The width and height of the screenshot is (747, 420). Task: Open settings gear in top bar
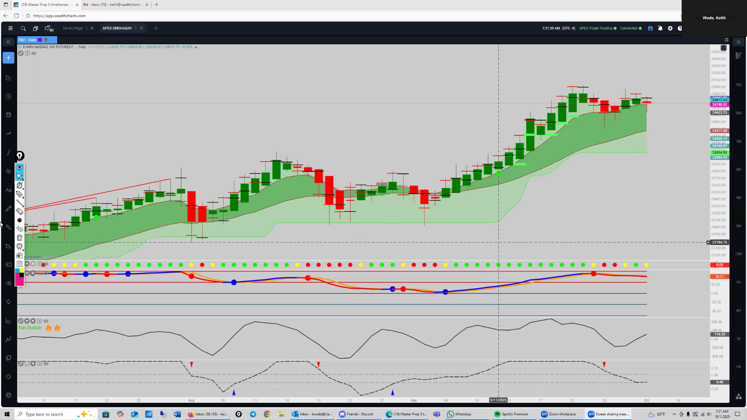pos(670,28)
